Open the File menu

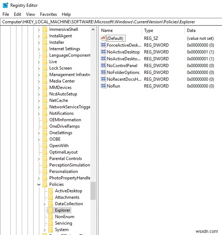[x=6, y=14]
